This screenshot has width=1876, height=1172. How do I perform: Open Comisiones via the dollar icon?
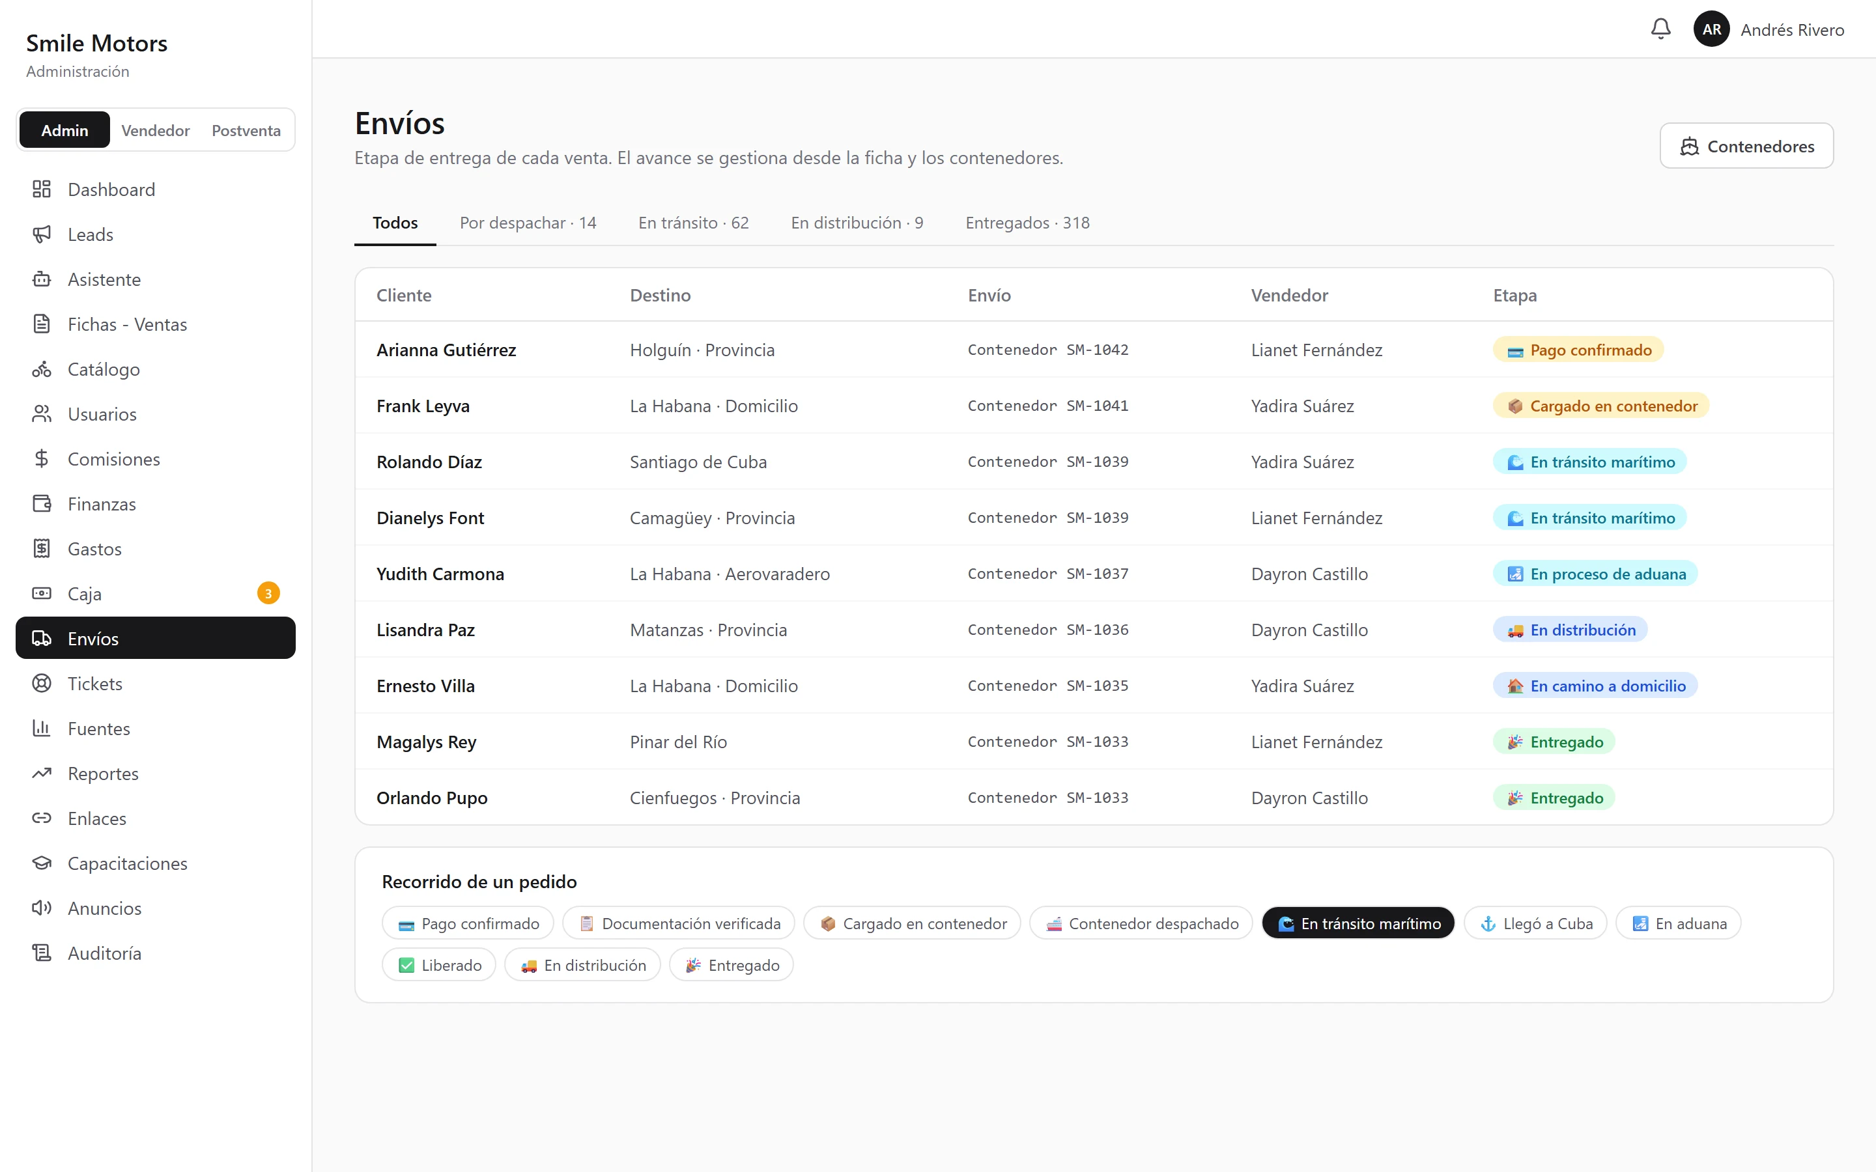(x=42, y=459)
